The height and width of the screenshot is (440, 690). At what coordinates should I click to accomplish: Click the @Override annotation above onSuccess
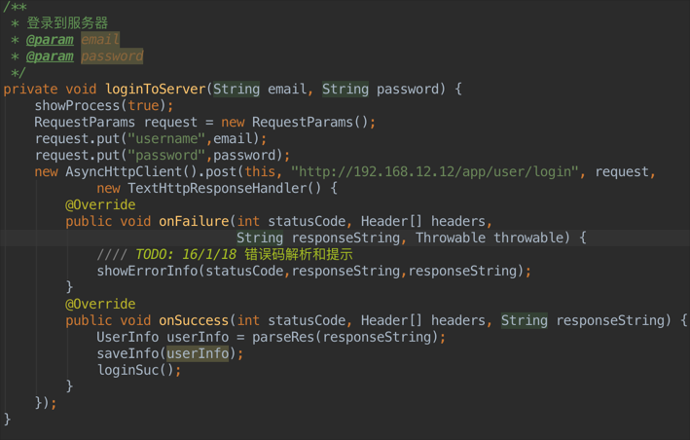coord(100,304)
